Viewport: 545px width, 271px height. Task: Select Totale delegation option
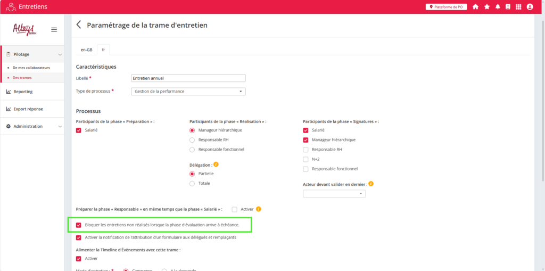point(192,184)
